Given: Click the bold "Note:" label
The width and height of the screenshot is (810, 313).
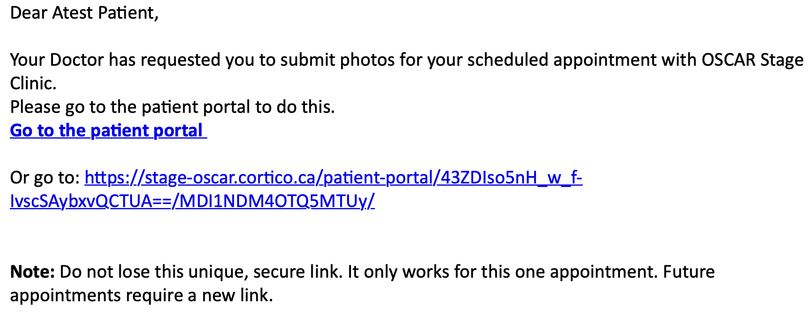Looking at the screenshot, I should pyautogui.click(x=32, y=272).
